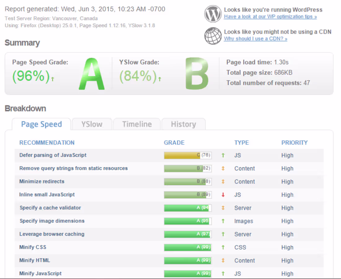This screenshot has width=341, height=279.
Task: Click the WordPress logo icon
Action: pos(213,14)
